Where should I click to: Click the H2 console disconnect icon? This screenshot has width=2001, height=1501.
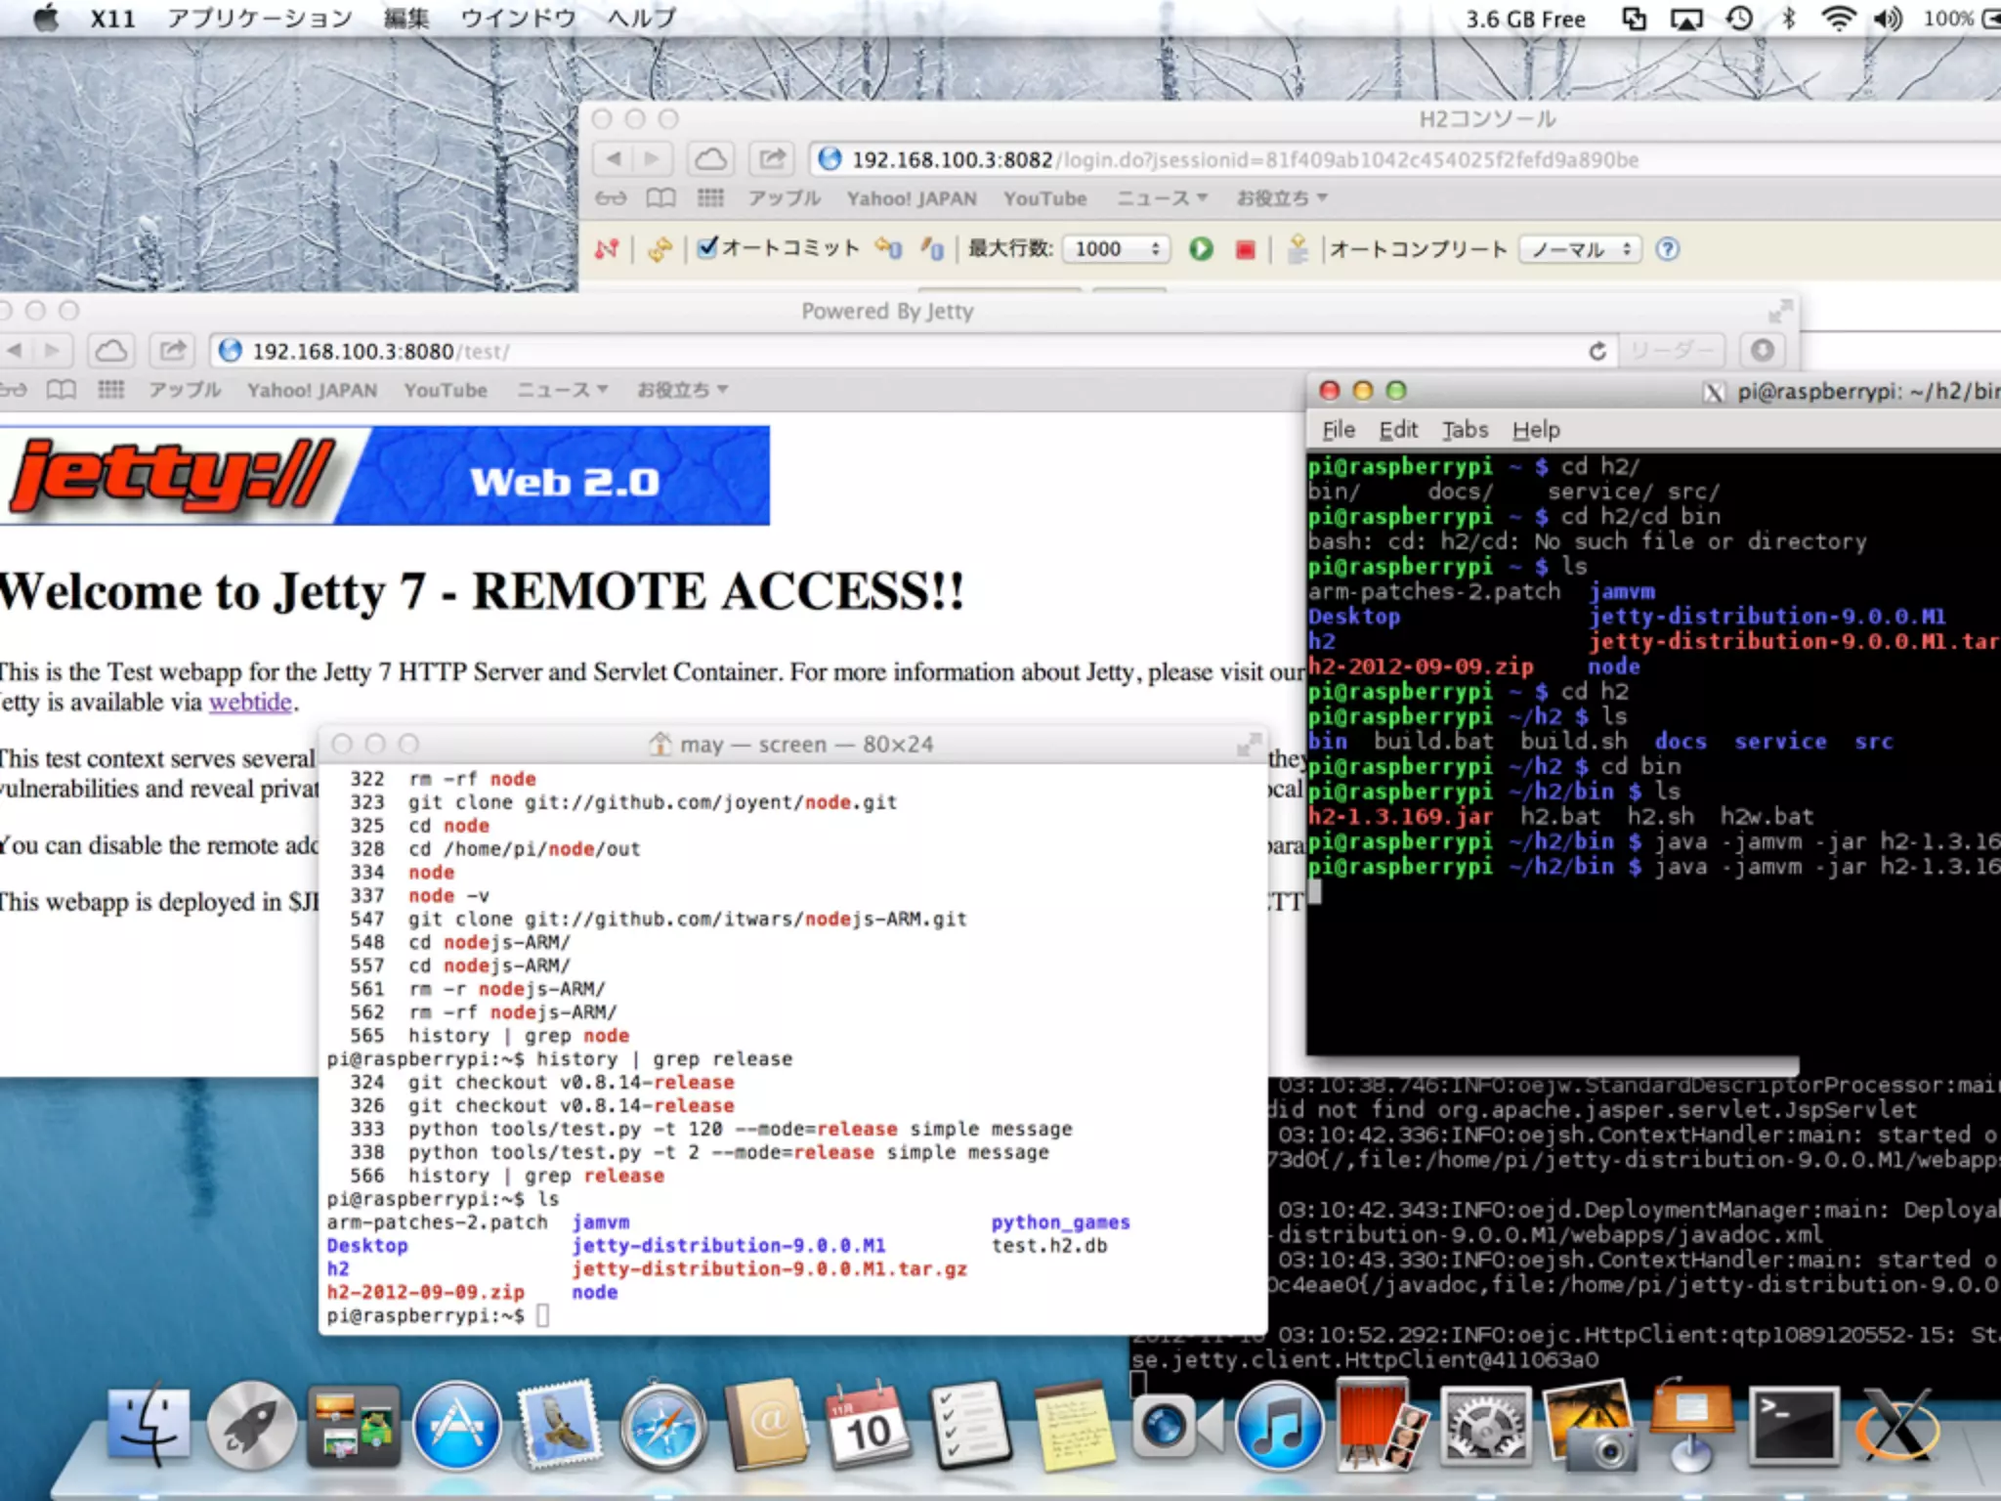click(607, 249)
